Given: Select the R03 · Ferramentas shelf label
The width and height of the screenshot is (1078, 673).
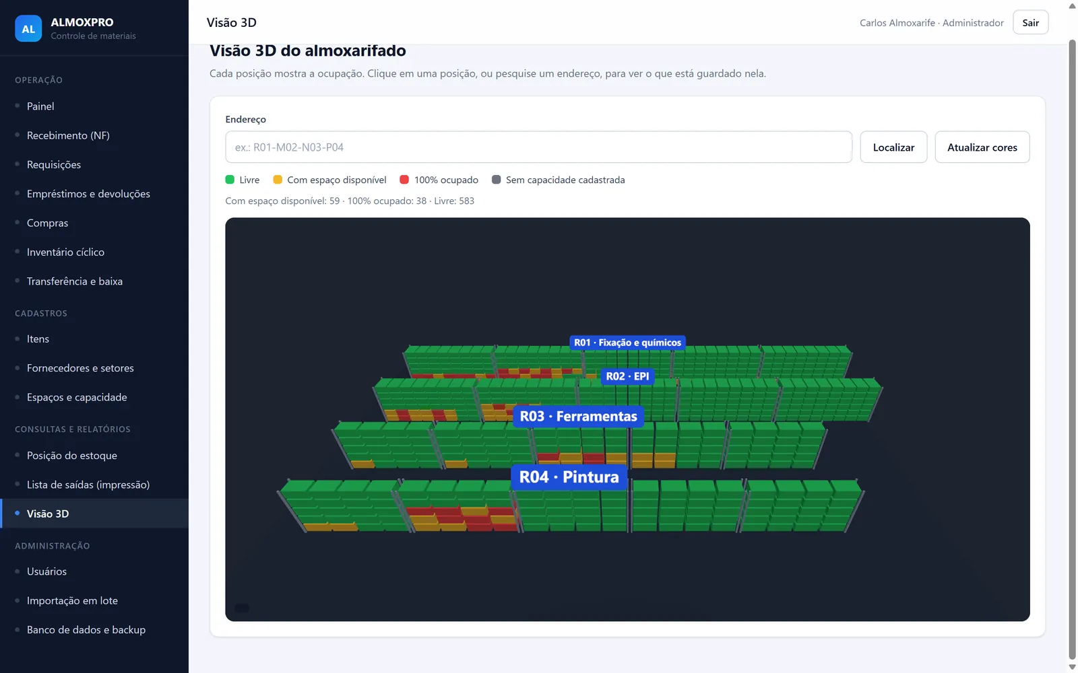Looking at the screenshot, I should click(x=578, y=416).
